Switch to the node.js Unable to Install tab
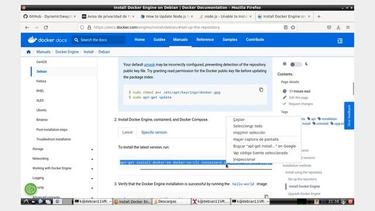Viewport: 375px width, 211px height. [226, 16]
